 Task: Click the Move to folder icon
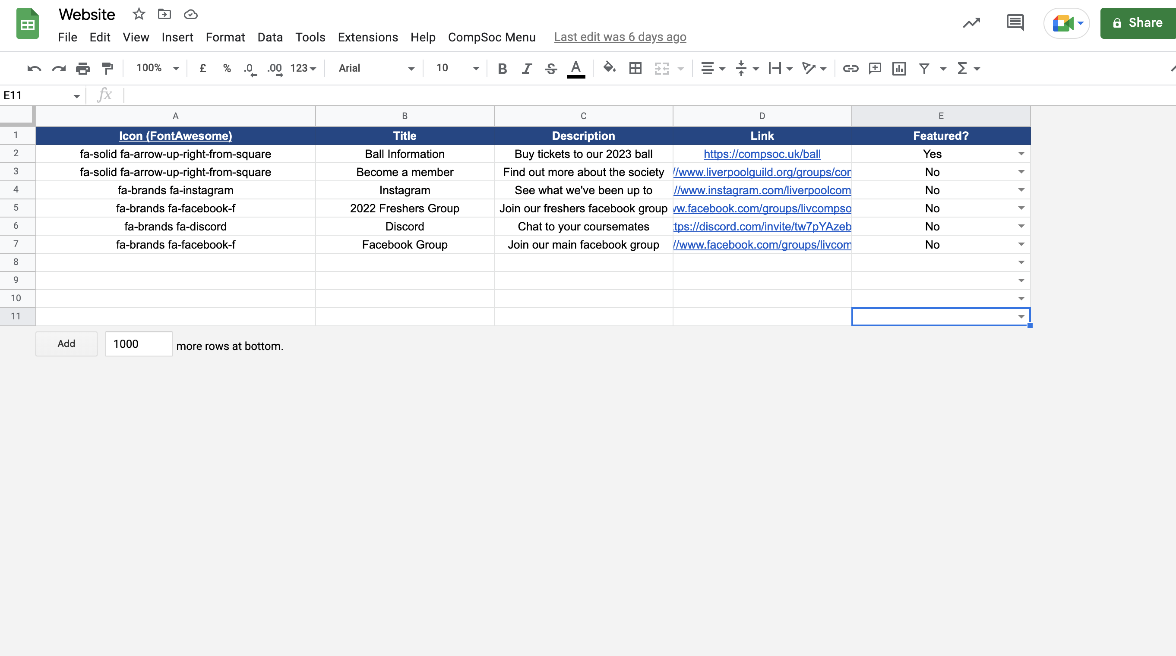coord(164,14)
